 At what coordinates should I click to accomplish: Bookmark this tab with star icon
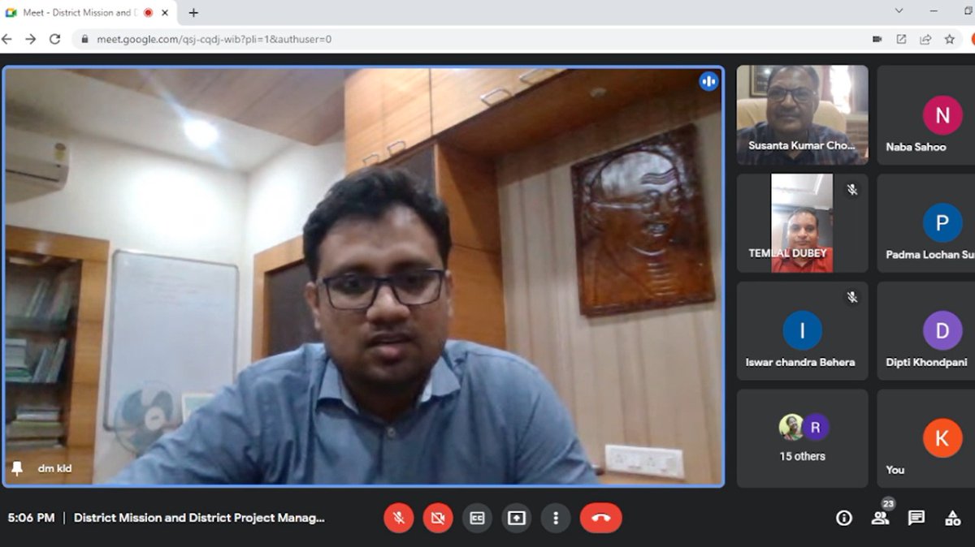coord(949,39)
